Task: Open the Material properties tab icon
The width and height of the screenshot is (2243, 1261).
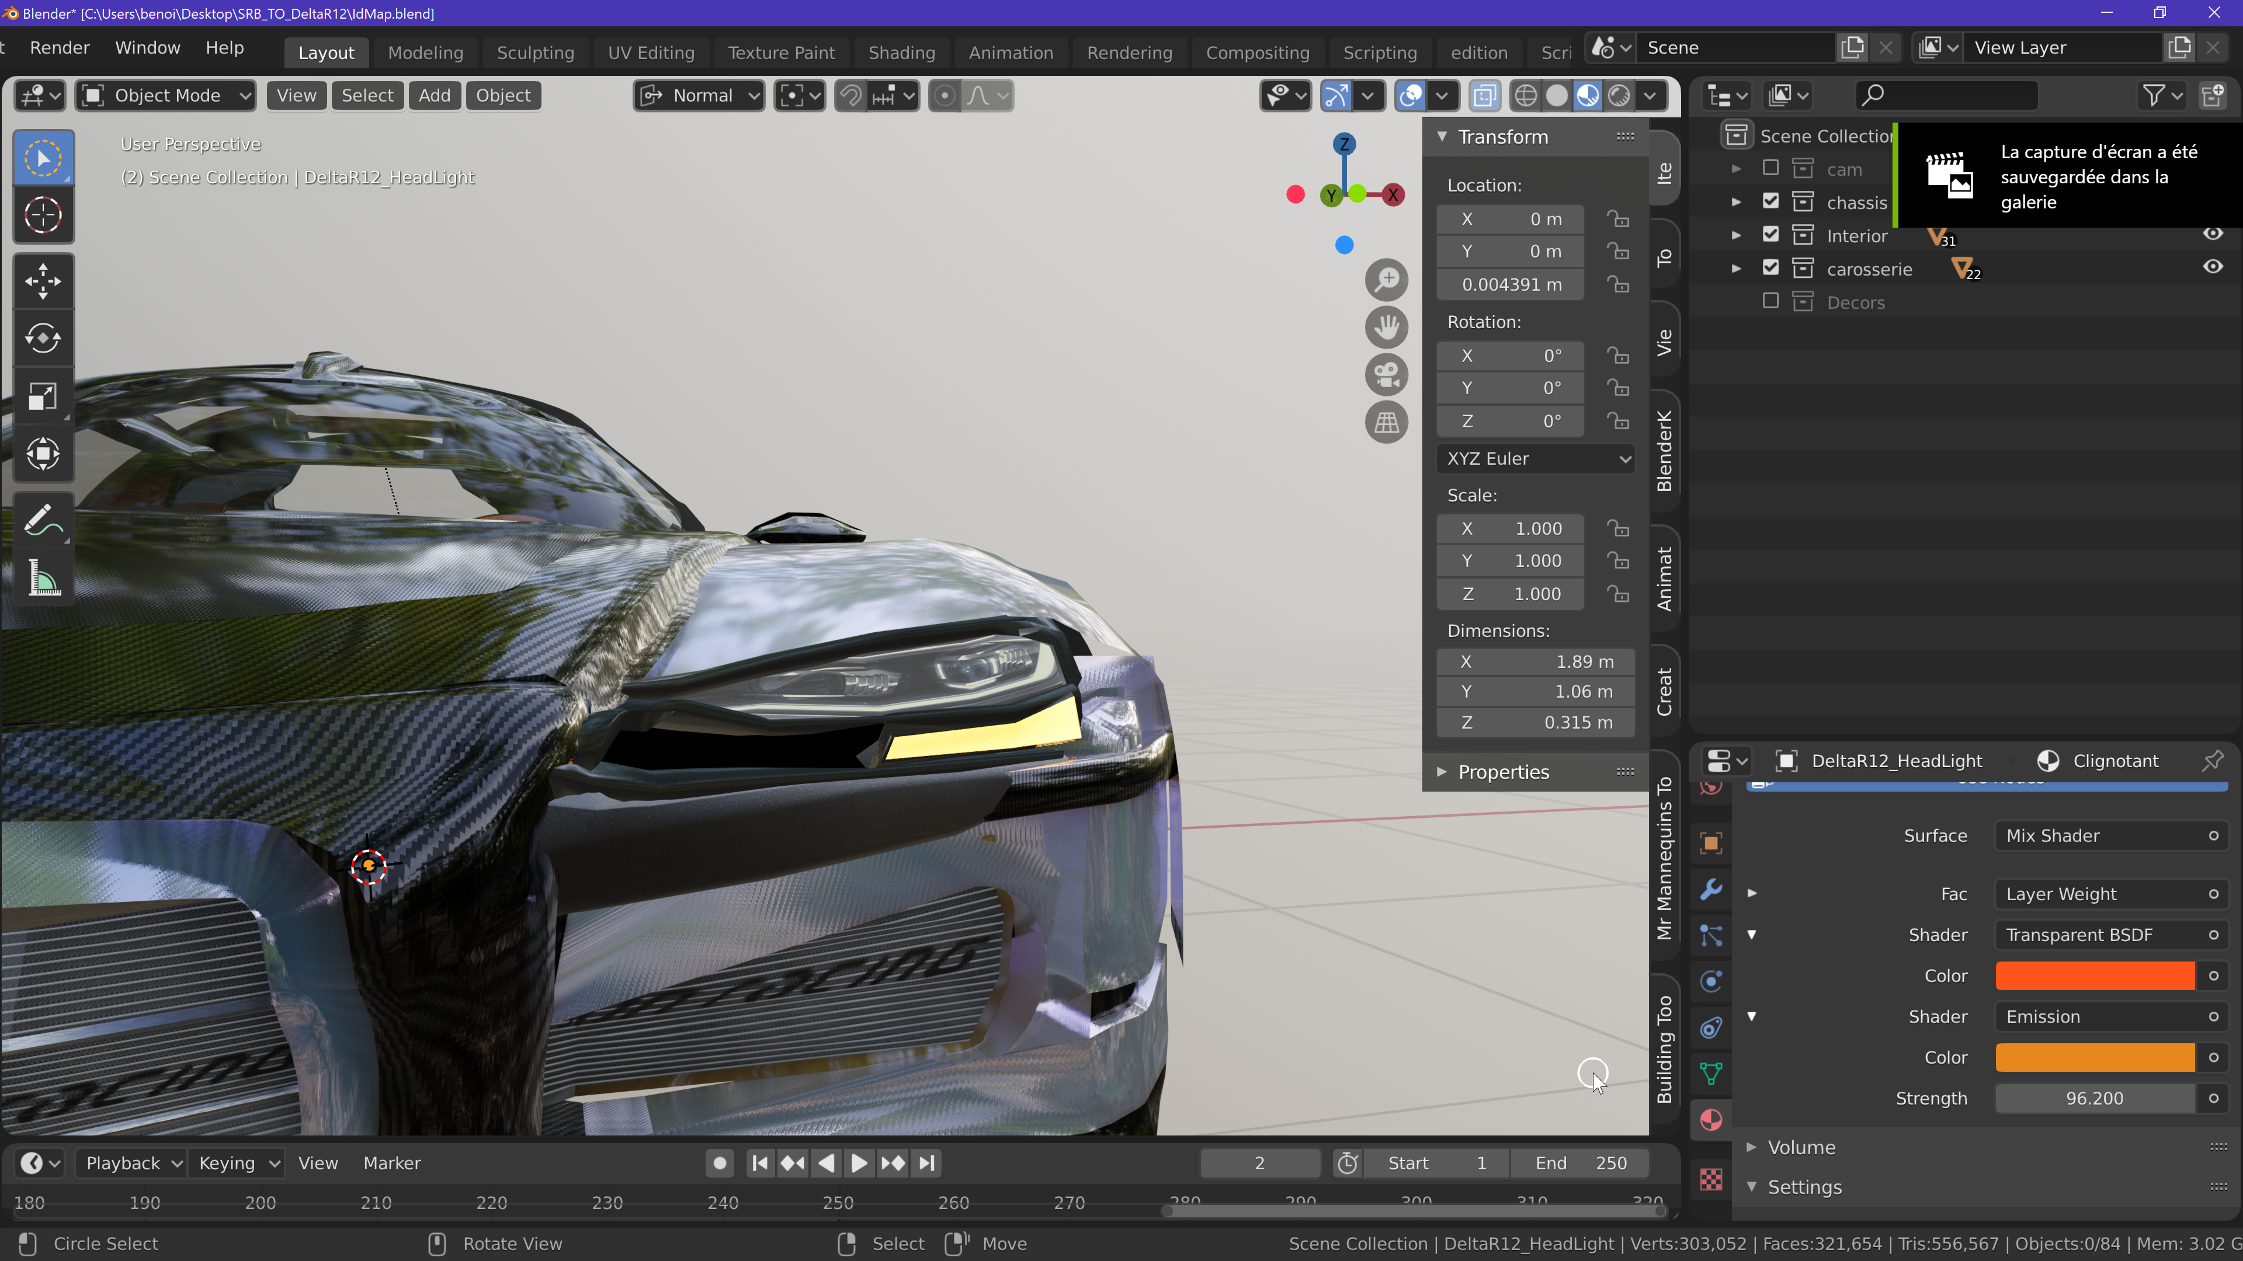Action: [x=1711, y=1119]
